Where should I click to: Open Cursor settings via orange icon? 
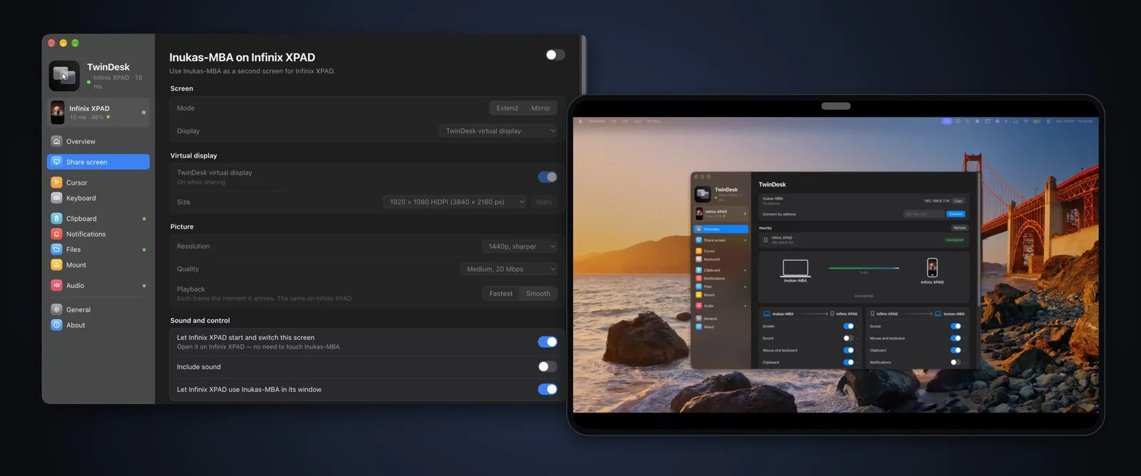(x=56, y=182)
